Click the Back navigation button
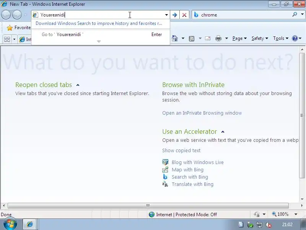The height and width of the screenshot is (230, 306). pyautogui.click(x=6, y=15)
